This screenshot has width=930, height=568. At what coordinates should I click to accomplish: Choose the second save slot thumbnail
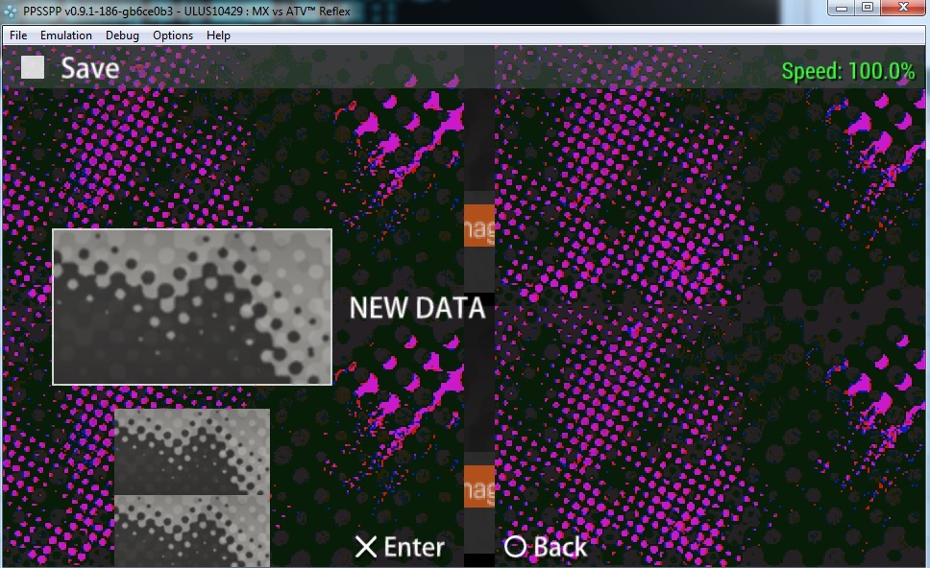tap(192, 451)
